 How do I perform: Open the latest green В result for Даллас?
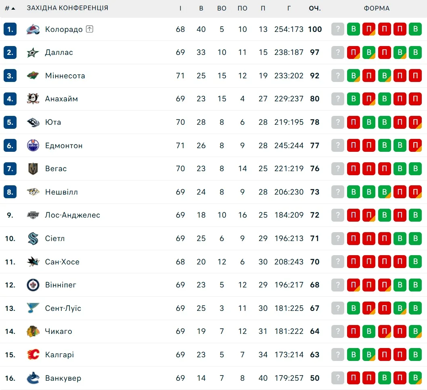pos(415,52)
